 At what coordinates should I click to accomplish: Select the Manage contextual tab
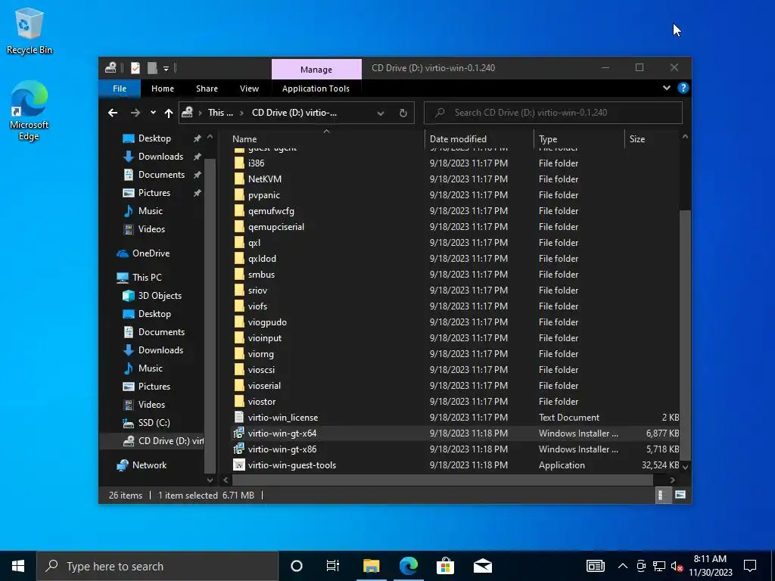click(316, 70)
